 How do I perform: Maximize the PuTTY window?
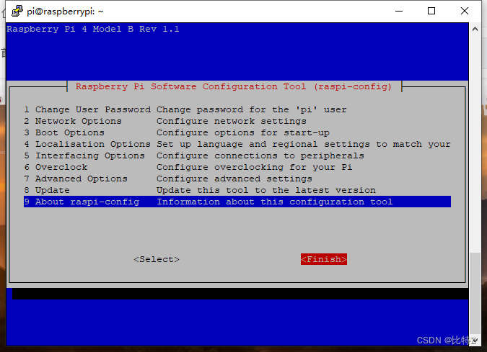(x=431, y=11)
